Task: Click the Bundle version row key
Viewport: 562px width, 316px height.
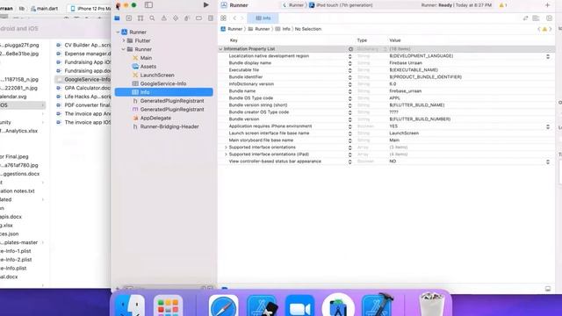Action: point(244,119)
